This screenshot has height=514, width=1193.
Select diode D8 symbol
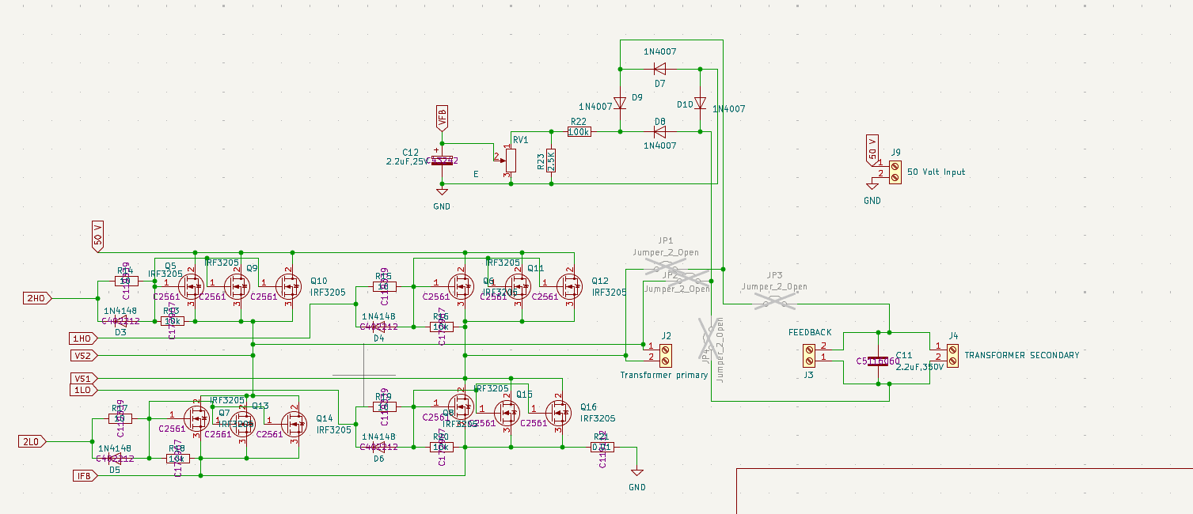(659, 132)
